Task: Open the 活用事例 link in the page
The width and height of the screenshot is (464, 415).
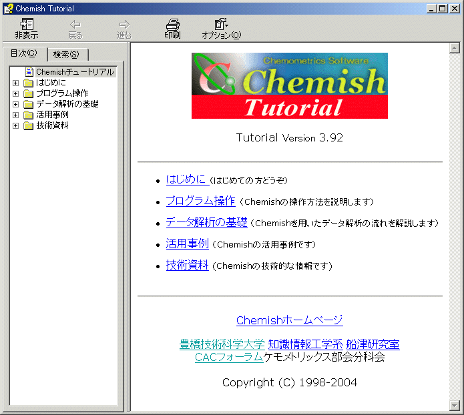Action: pos(188,244)
